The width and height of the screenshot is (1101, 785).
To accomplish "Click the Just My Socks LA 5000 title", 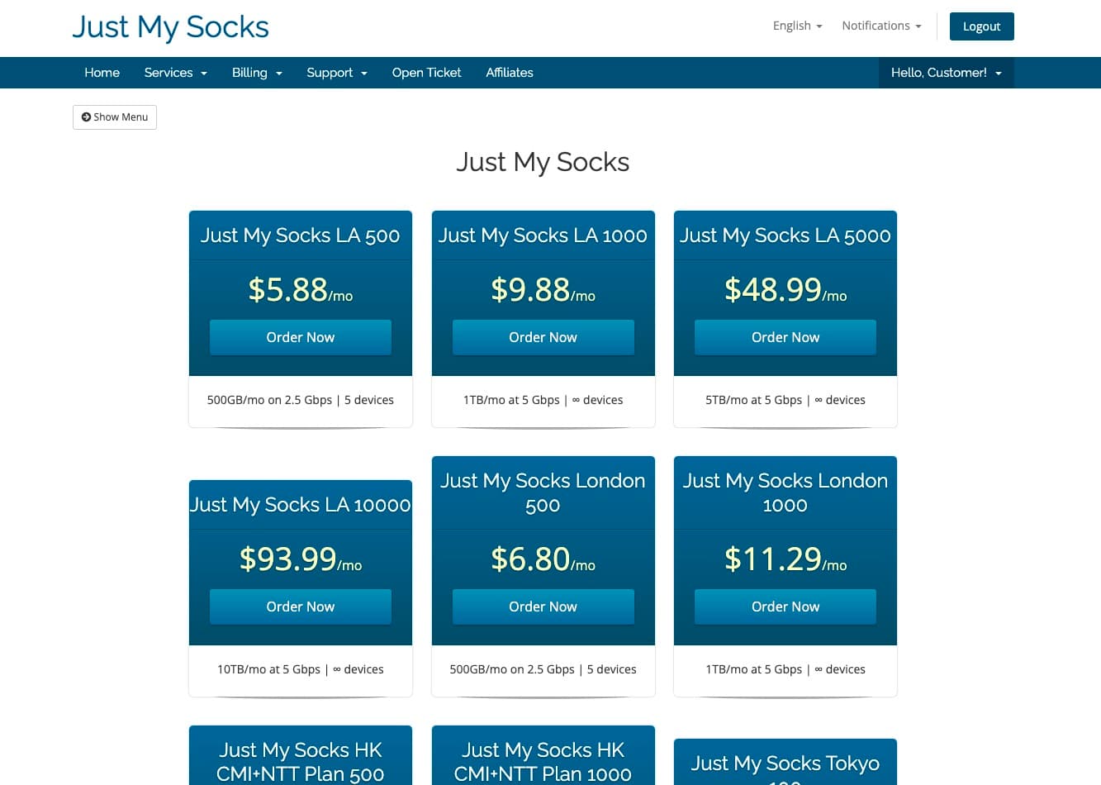I will click(785, 235).
